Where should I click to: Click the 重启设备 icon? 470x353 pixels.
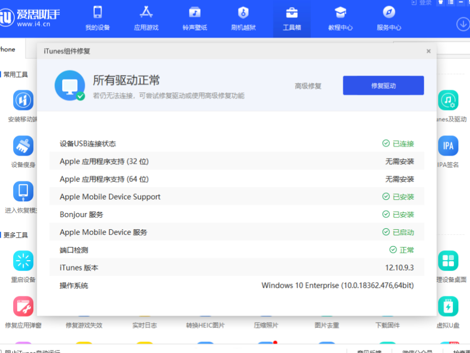(23, 261)
